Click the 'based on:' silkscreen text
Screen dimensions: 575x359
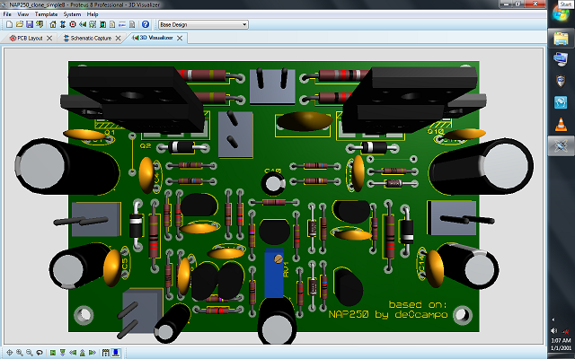[418, 304]
